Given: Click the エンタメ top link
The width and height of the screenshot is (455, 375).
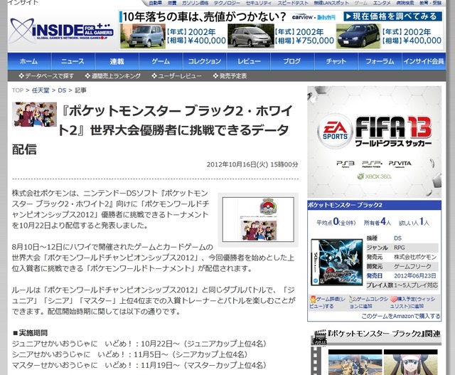Looking at the screenshot, I should tap(382, 3).
